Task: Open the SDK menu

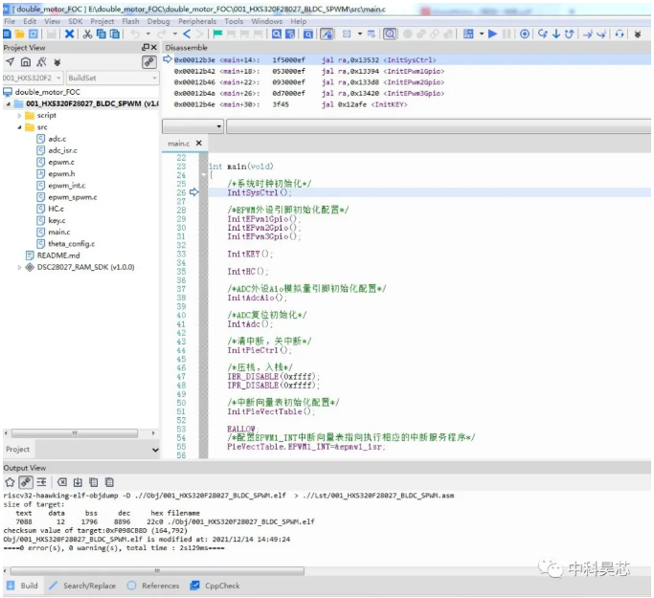Action: [76, 21]
